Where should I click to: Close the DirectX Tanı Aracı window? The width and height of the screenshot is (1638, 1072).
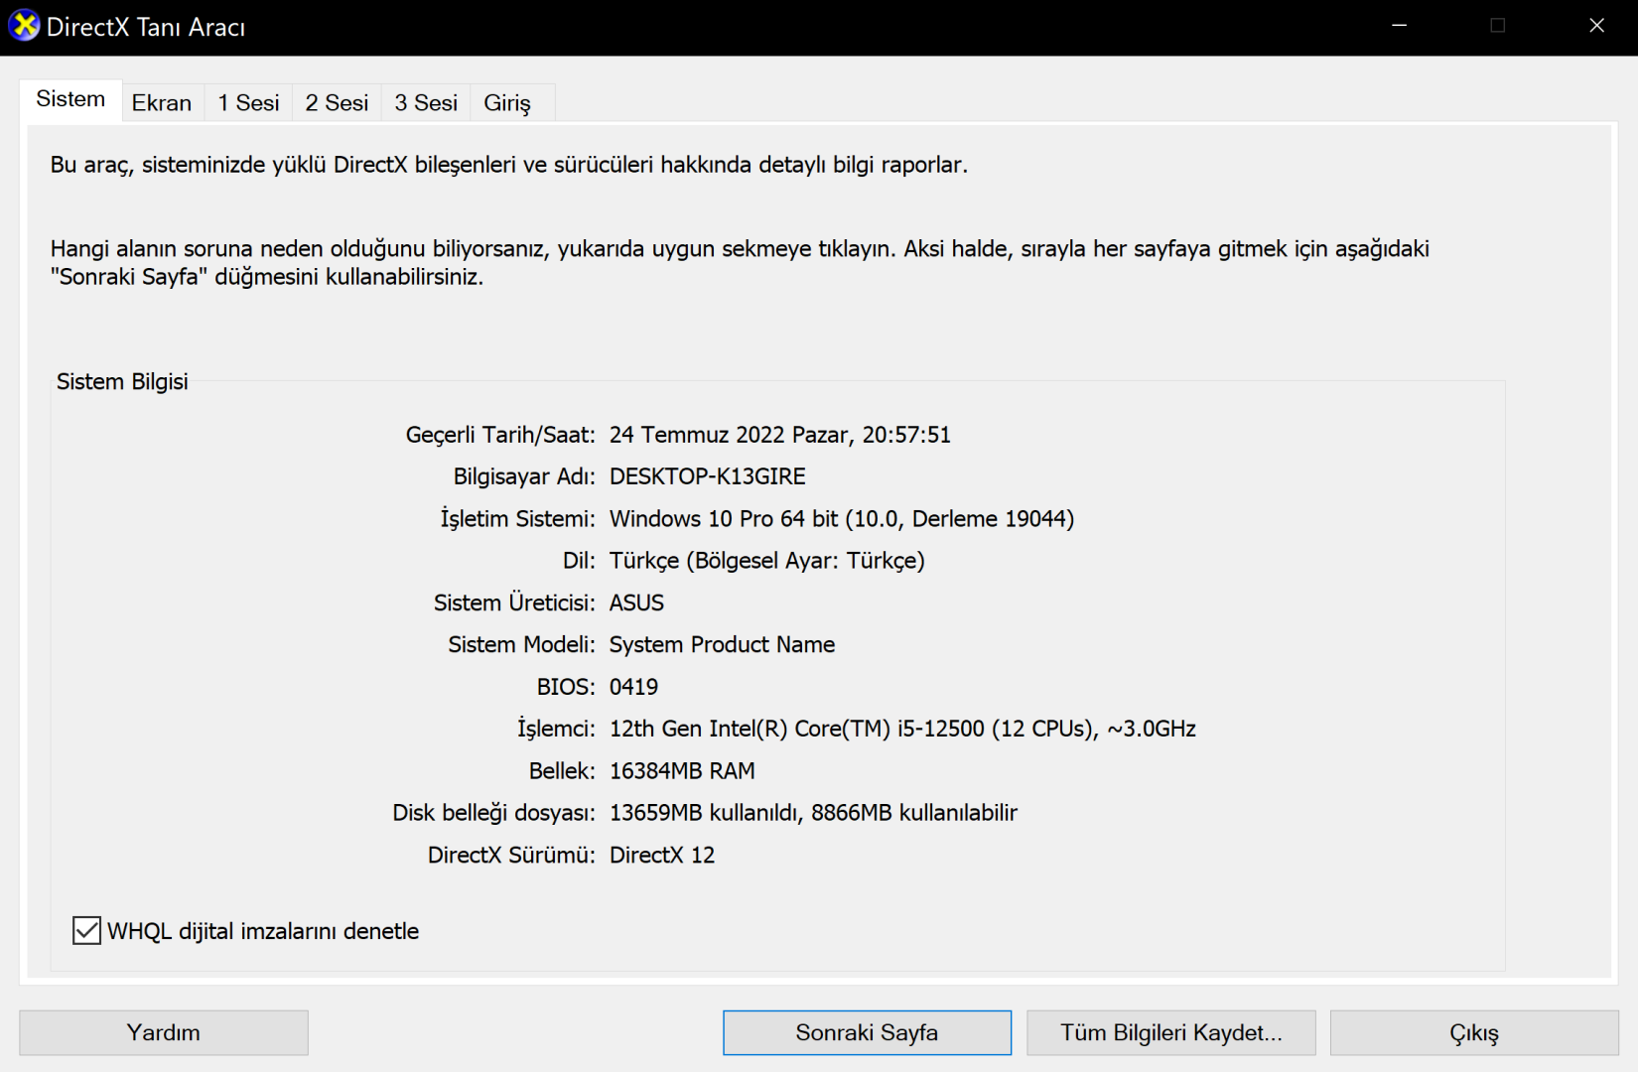[x=1596, y=26]
